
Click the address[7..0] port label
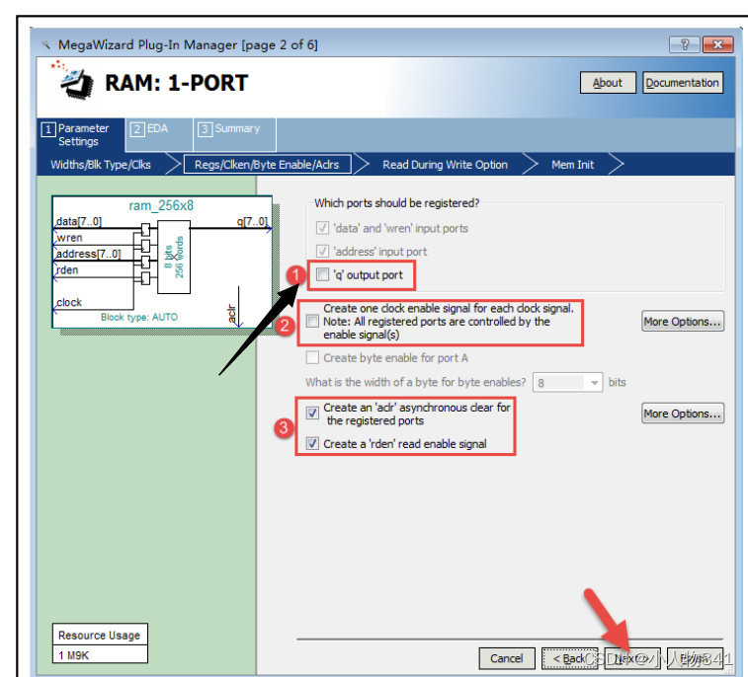coord(88,254)
